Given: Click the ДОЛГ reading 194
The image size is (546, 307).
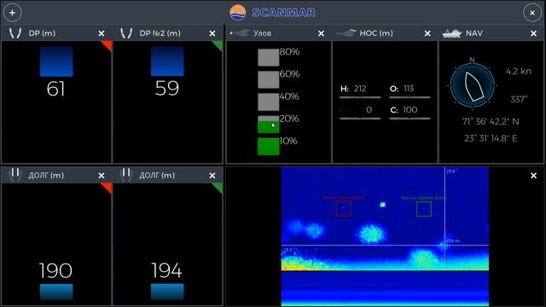Looking at the screenshot, I should pyautogui.click(x=166, y=270).
